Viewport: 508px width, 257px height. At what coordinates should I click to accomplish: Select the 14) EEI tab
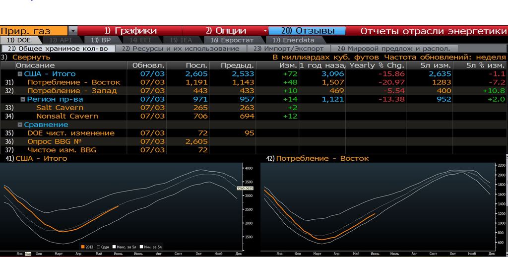click(x=140, y=40)
